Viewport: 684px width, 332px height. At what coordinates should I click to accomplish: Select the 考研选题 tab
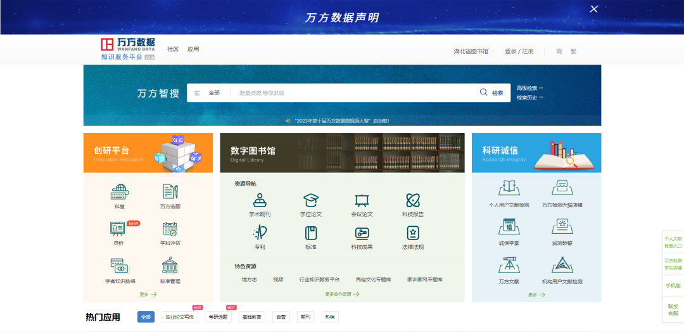coord(218,317)
